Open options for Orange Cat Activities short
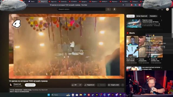This screenshot has height=97, width=173. click(162, 59)
